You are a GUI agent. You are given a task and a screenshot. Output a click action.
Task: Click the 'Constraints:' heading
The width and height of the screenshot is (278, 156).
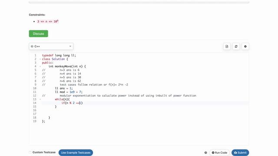pos(37,15)
